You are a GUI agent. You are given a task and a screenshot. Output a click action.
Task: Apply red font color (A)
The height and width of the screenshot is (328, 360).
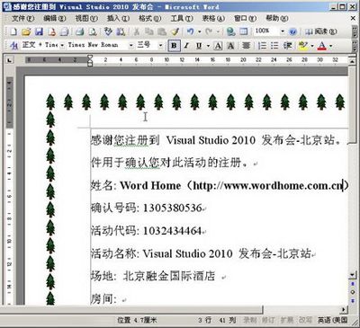point(322,46)
